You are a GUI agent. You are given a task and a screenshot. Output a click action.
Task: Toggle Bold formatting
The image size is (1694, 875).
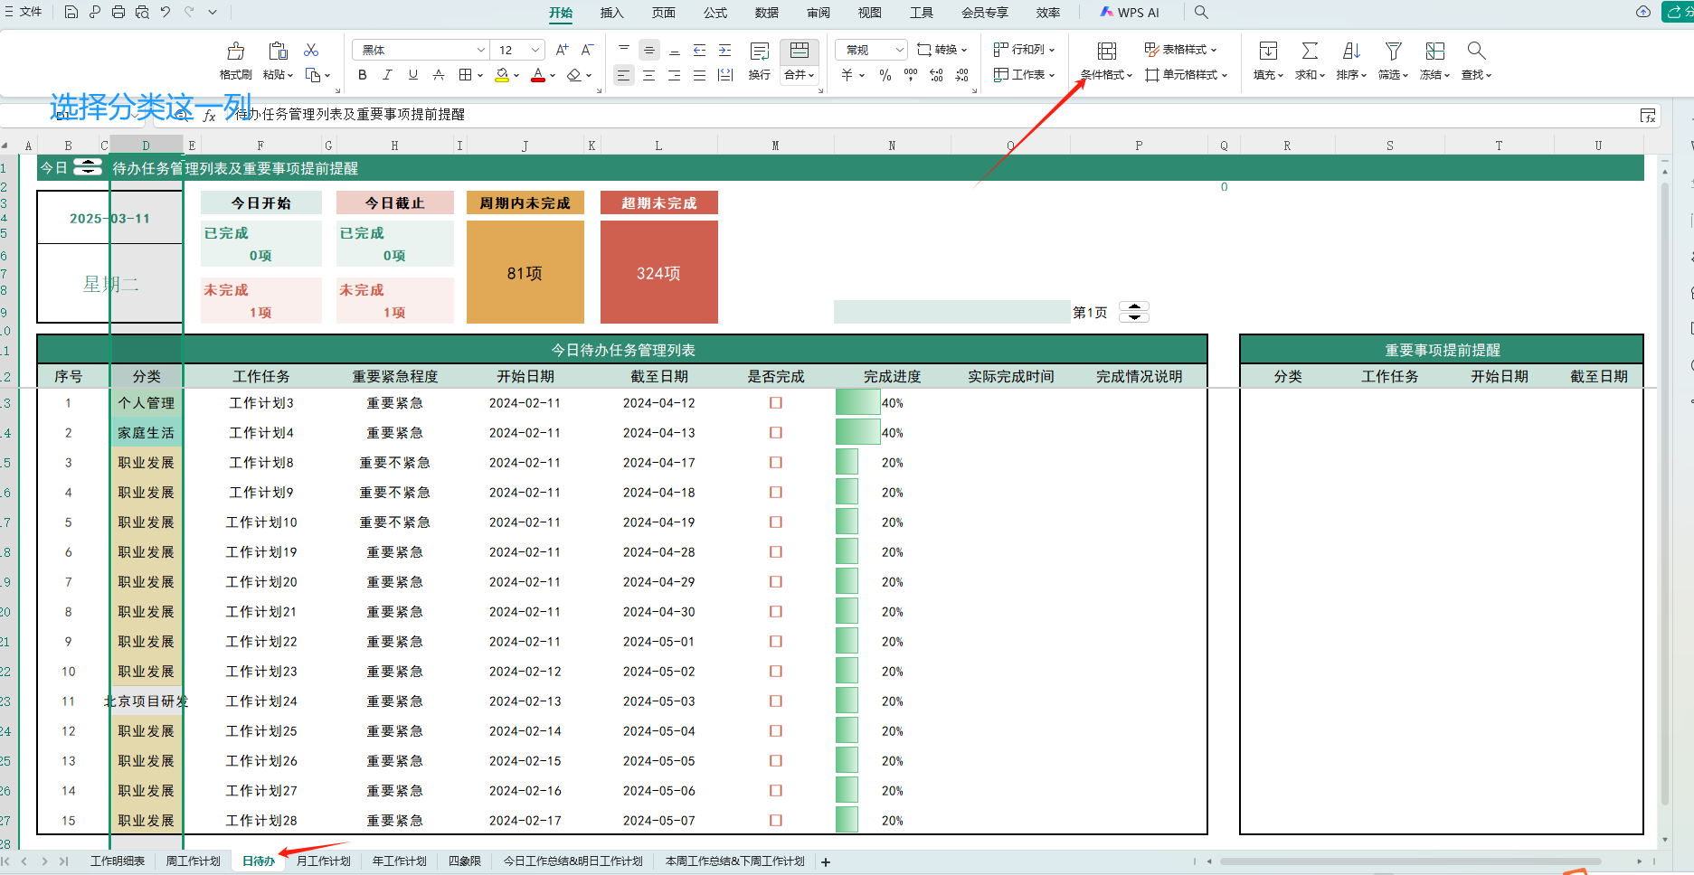point(363,75)
